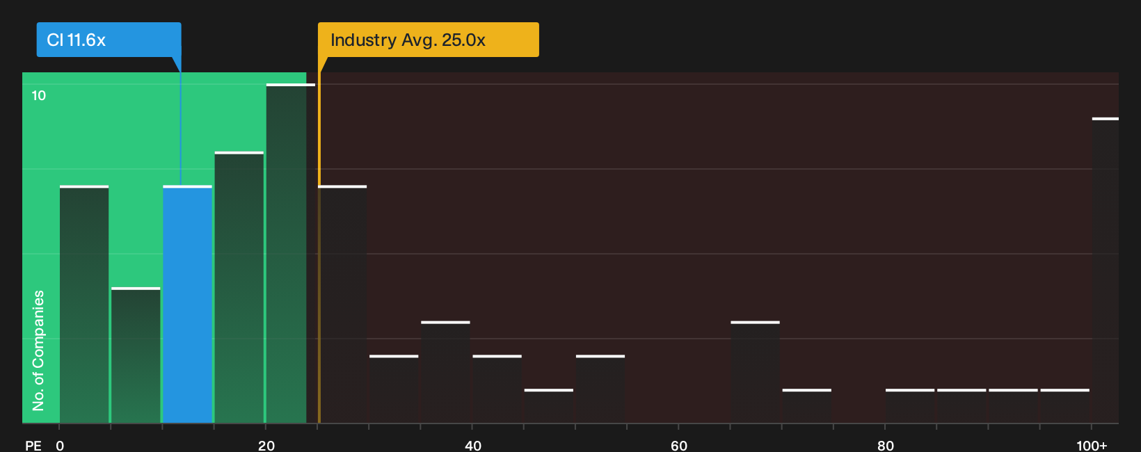Click the 10 y-axis value
Screen dimensions: 1141x452
(39, 95)
